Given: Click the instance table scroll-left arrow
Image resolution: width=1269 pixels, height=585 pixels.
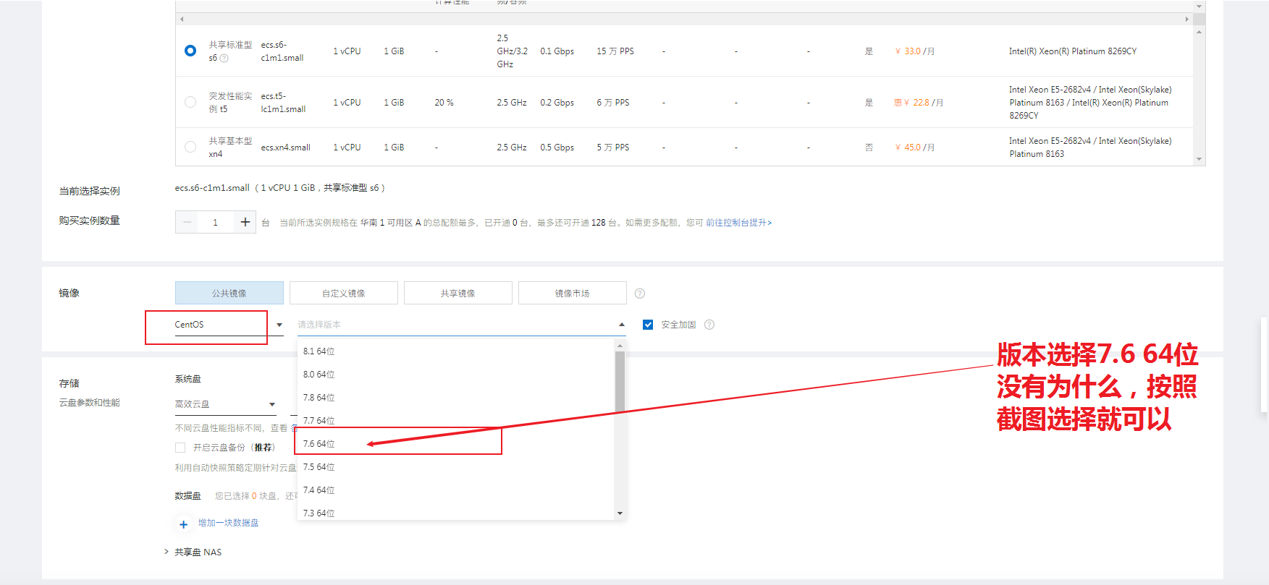Looking at the screenshot, I should coord(182,19).
